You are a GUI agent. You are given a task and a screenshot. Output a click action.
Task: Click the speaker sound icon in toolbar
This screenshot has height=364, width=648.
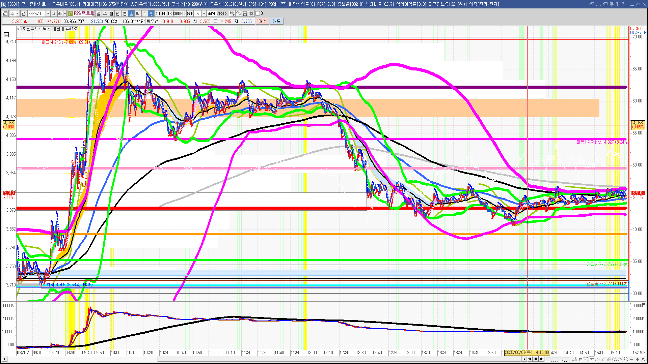click(60, 13)
